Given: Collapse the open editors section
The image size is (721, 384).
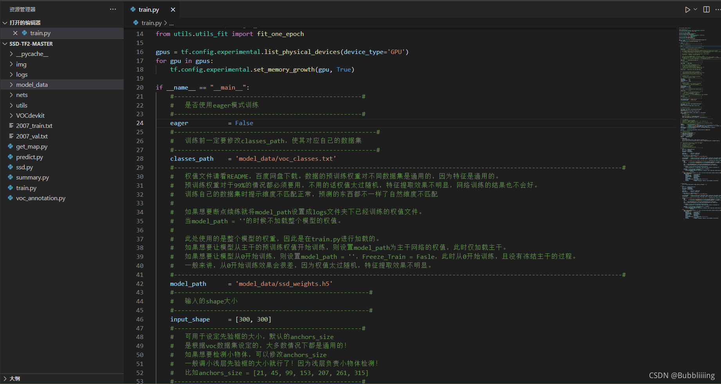Looking at the screenshot, I should (x=5, y=23).
